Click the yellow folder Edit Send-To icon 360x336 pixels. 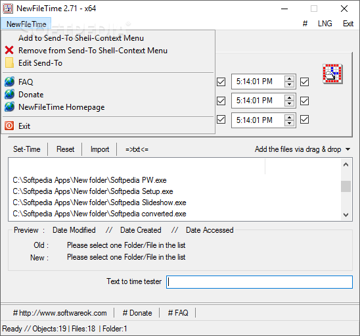[x=9, y=62]
